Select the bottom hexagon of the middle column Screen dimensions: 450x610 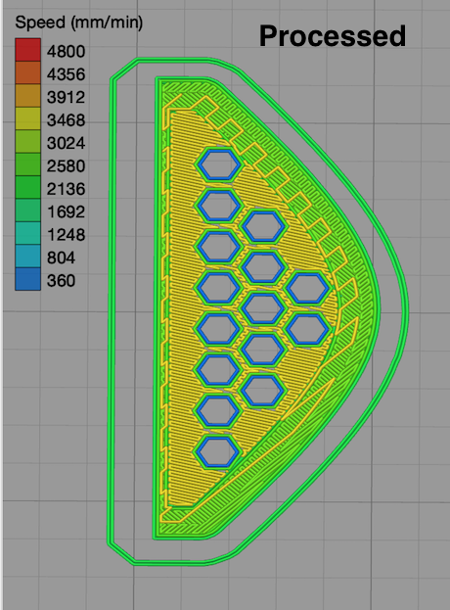(x=263, y=391)
